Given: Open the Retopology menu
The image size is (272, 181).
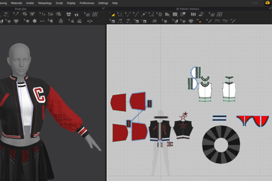Looking at the screenshot, I should 45,3.
